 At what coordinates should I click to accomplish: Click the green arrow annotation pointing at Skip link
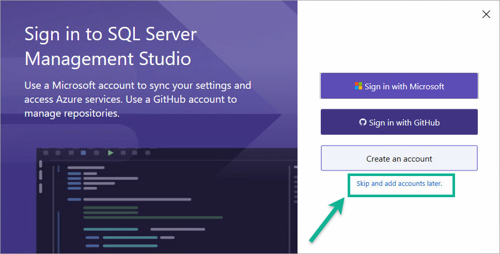click(x=327, y=220)
